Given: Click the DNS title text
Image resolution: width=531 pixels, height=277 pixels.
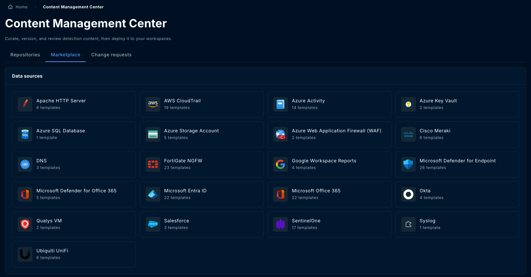Looking at the screenshot, I should (41, 161).
